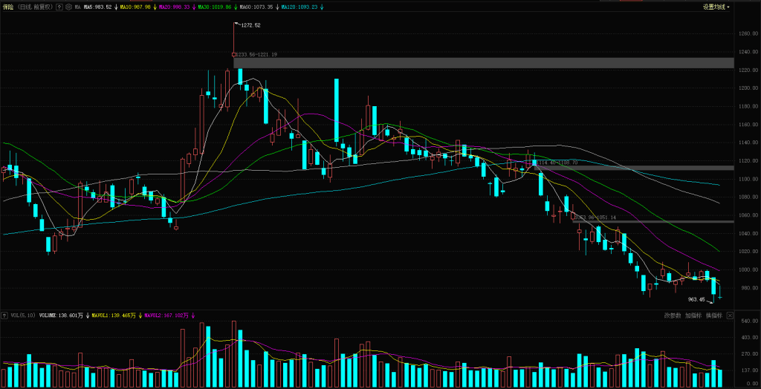Click the 137.00 volume axis label

[749, 370]
